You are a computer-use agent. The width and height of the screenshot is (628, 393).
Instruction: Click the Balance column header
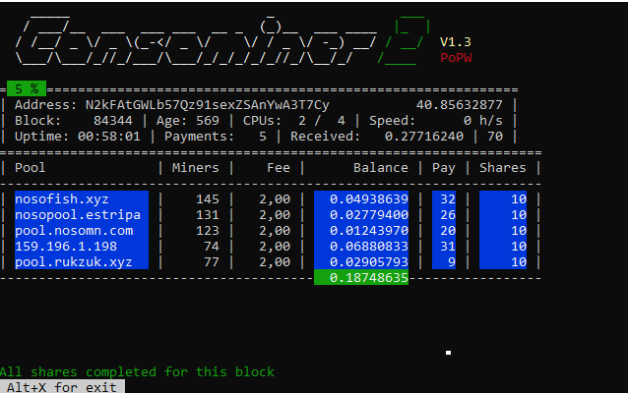[x=381, y=167]
